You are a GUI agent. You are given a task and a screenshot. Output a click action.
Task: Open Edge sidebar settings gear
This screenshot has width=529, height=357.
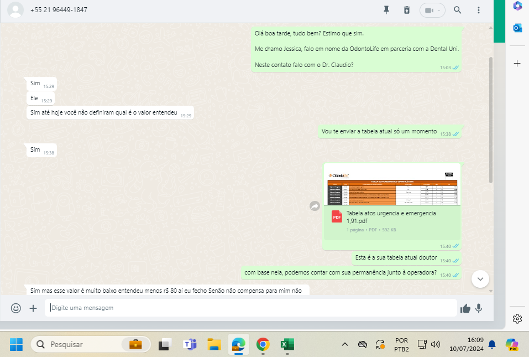(517, 318)
